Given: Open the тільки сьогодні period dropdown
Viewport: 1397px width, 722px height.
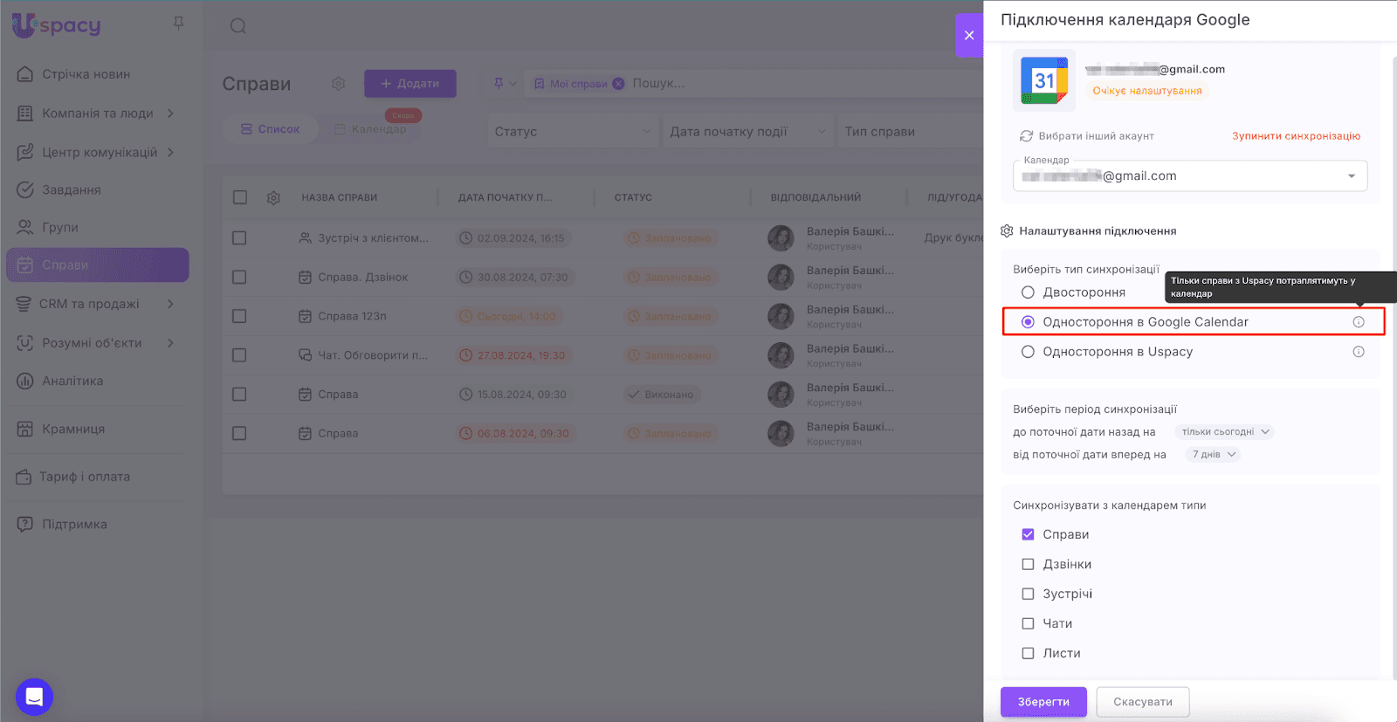Looking at the screenshot, I should pyautogui.click(x=1224, y=432).
